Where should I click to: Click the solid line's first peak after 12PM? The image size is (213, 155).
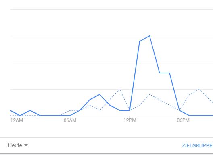click(140, 41)
